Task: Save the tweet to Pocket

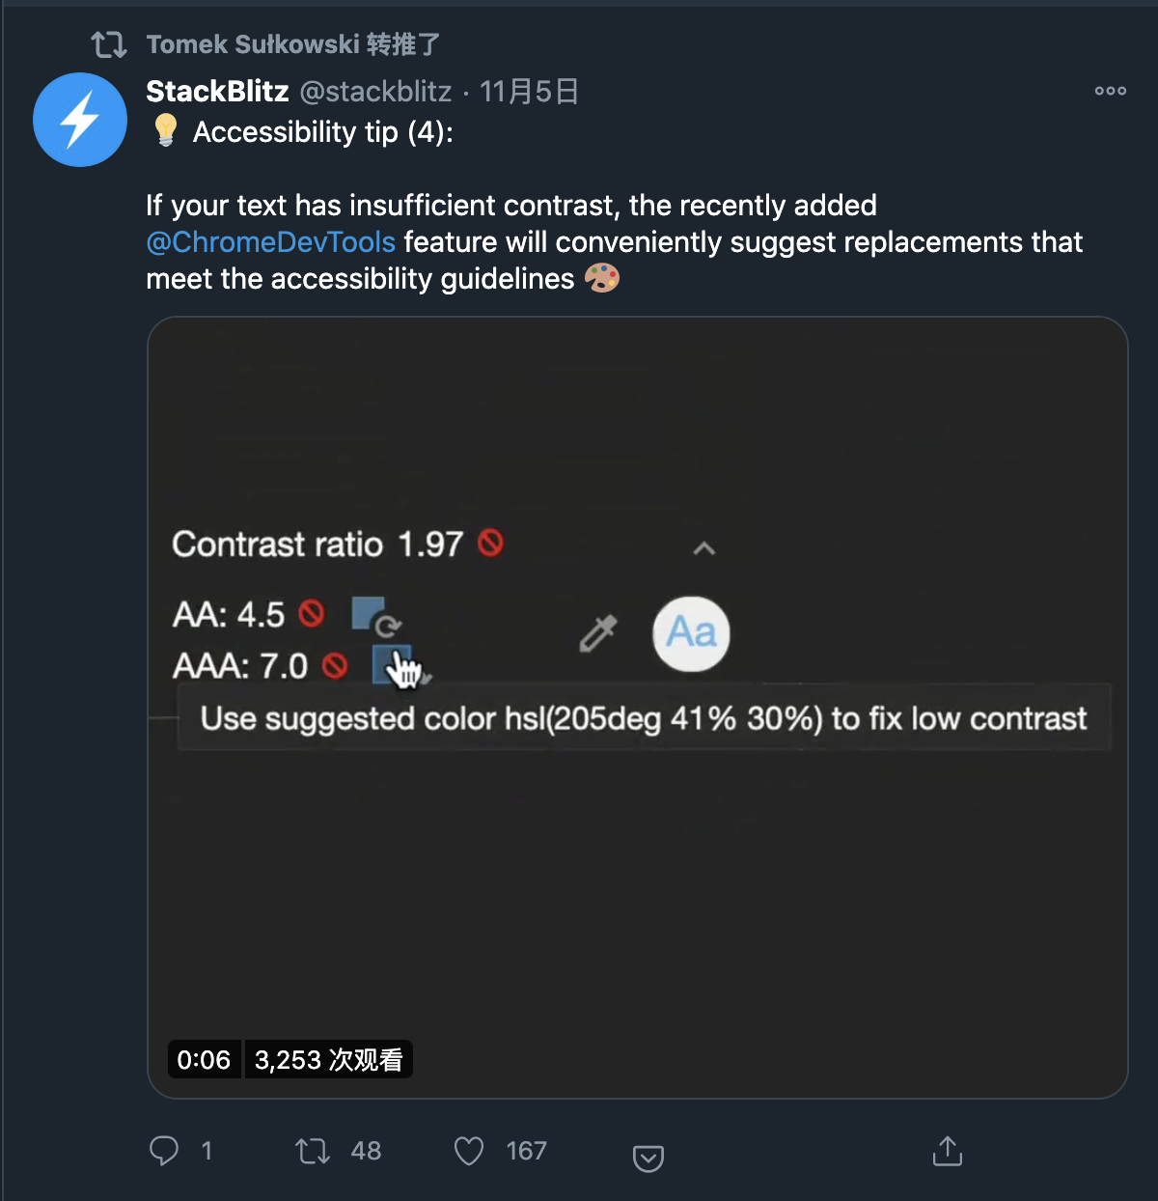Action: click(x=648, y=1157)
